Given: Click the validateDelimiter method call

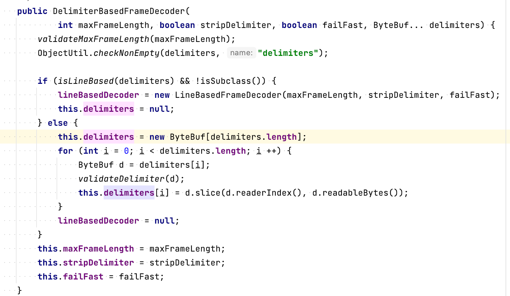Looking at the screenshot, I should pyautogui.click(x=121, y=179).
